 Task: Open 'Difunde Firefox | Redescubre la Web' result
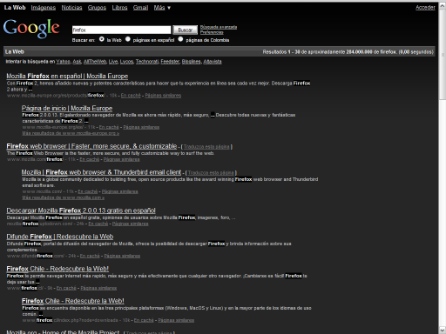pos(60,237)
